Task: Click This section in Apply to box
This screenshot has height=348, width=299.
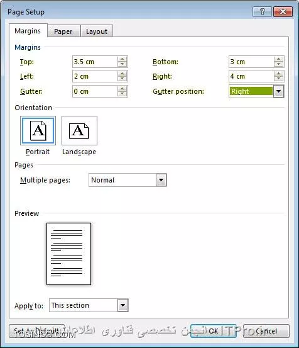Action: pyautogui.click(x=70, y=305)
